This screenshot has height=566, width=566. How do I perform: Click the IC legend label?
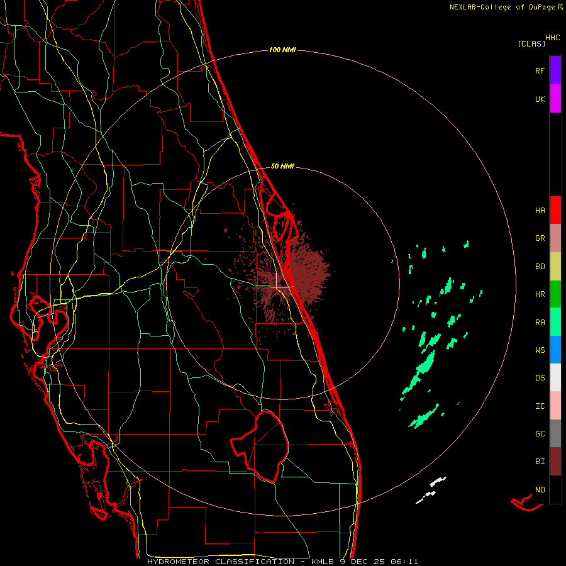click(540, 406)
